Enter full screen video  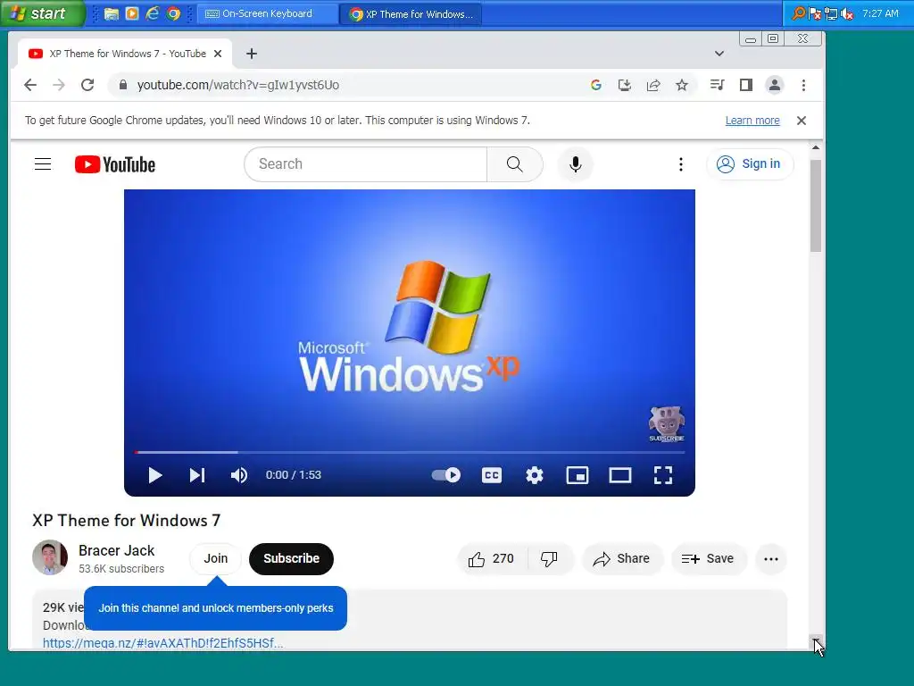click(663, 475)
